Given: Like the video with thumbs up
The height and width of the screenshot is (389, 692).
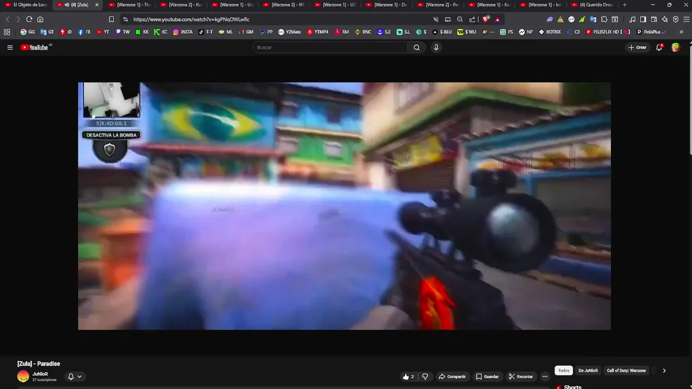Looking at the screenshot, I should click(408, 377).
